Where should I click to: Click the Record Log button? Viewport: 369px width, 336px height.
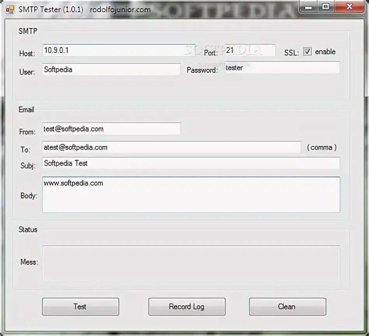point(187,306)
